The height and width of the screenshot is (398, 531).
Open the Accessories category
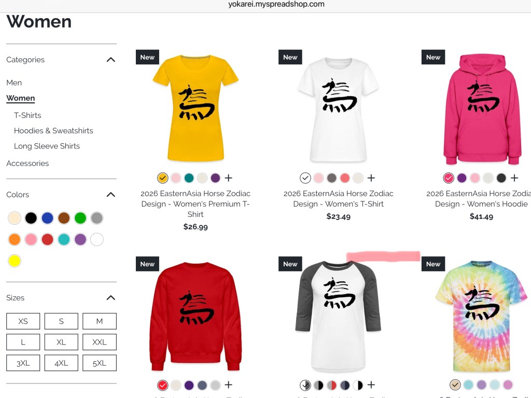click(x=27, y=163)
